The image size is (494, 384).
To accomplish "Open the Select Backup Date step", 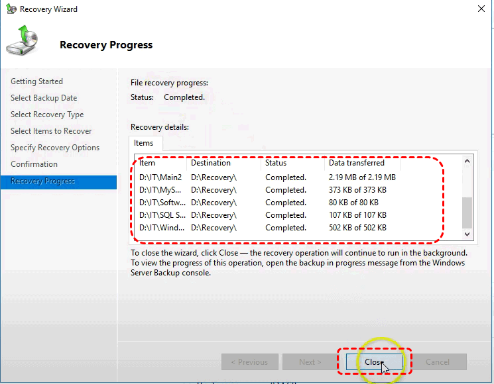I will (x=44, y=98).
